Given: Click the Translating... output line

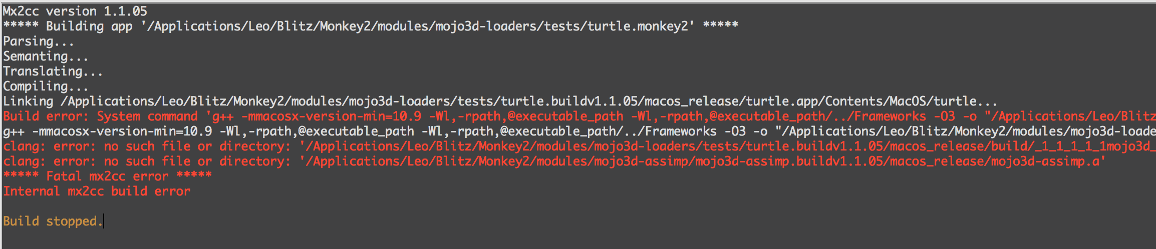Looking at the screenshot, I should point(53,71).
